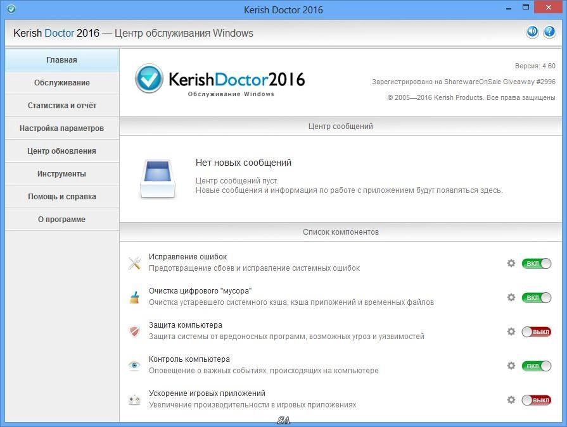Click the Список компонентов header

pyautogui.click(x=341, y=232)
